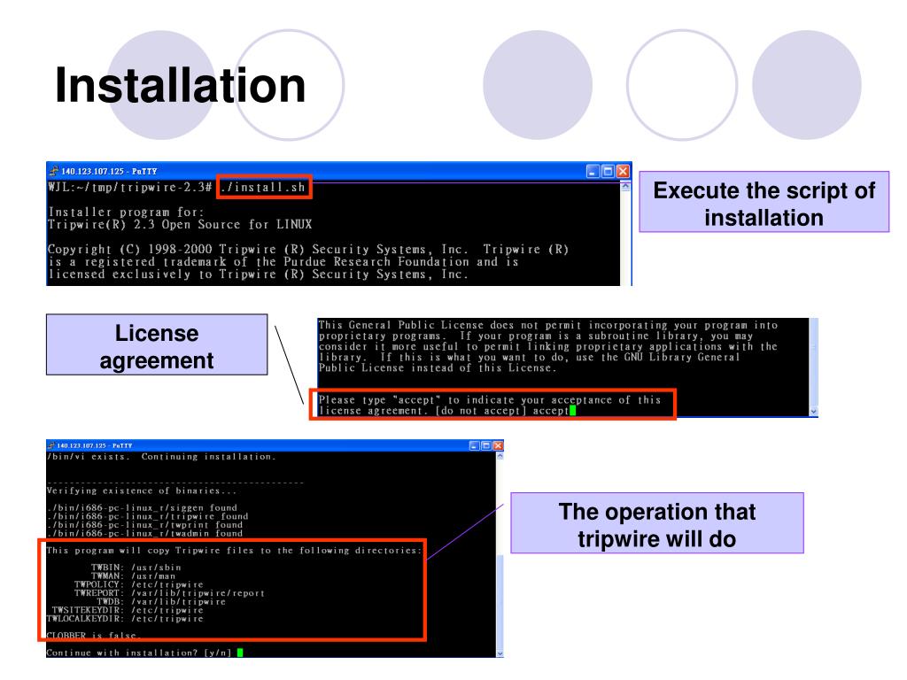The height and width of the screenshot is (680, 907).
Task: Minimize the top PuTTY window
Action: point(593,171)
